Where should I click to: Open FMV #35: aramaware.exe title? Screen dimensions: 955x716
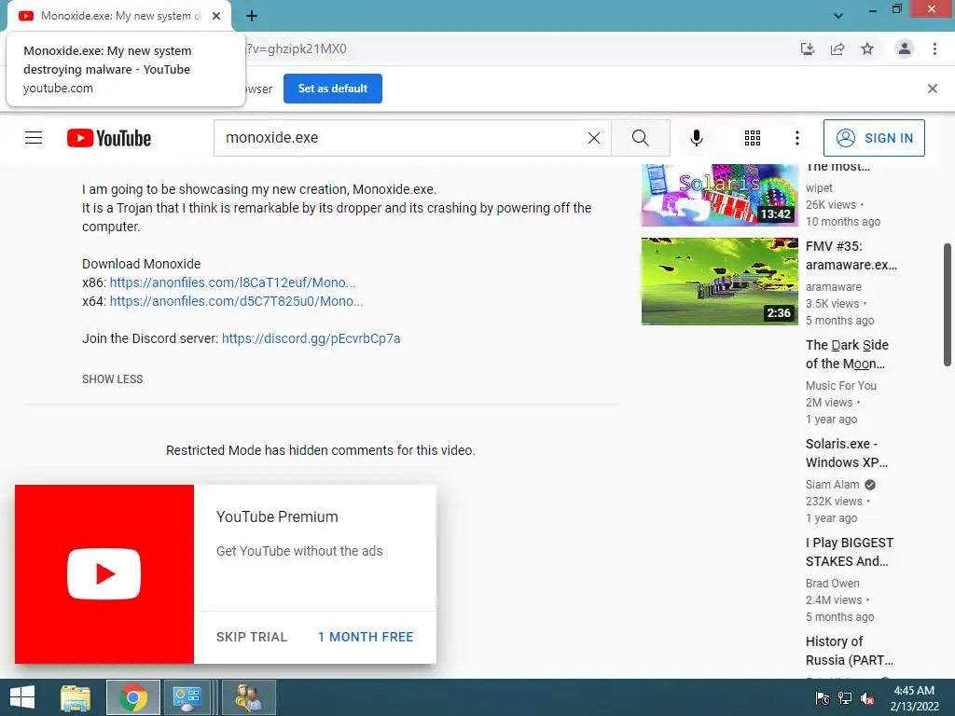point(851,255)
